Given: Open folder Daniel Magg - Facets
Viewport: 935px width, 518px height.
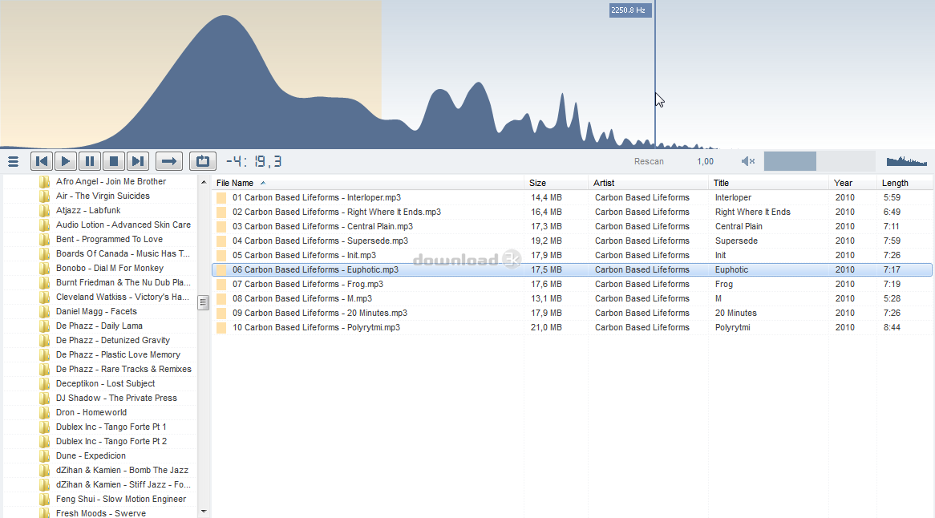Looking at the screenshot, I should (96, 311).
